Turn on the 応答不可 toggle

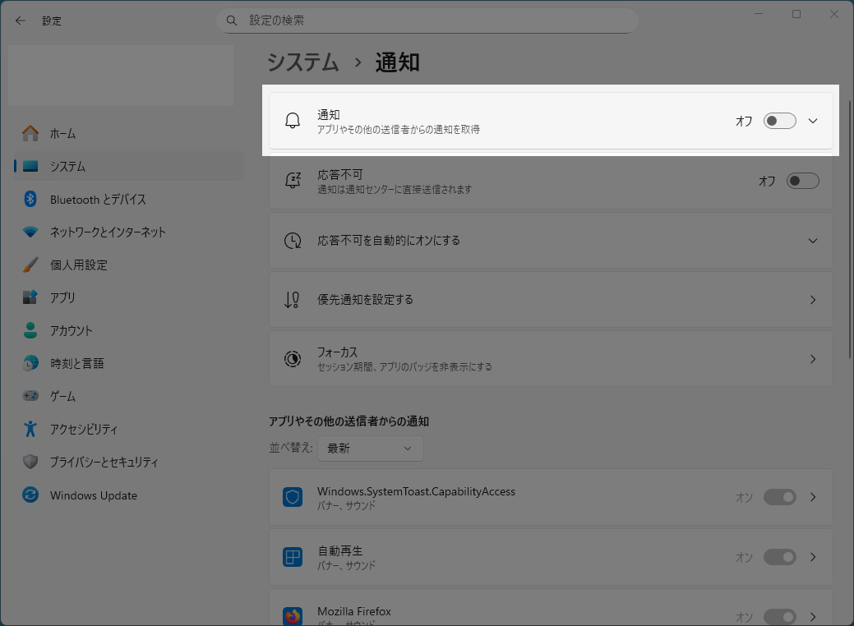(802, 181)
